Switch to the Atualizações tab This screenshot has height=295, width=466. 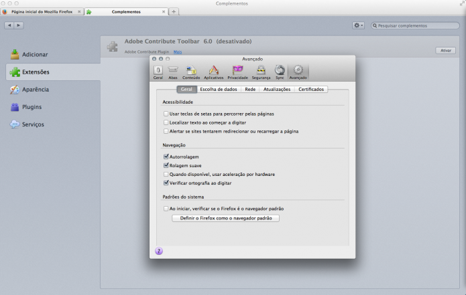pos(277,89)
